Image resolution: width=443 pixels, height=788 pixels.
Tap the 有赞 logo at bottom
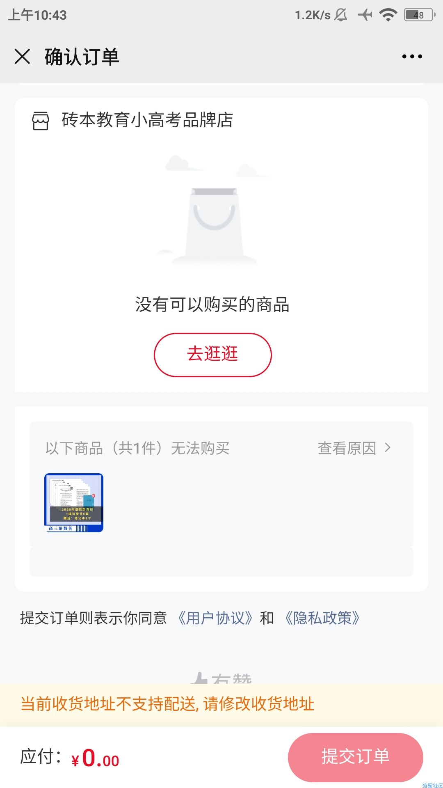(x=221, y=678)
